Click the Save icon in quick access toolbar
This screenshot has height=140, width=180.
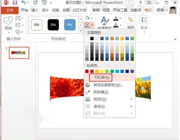coord(15,3)
